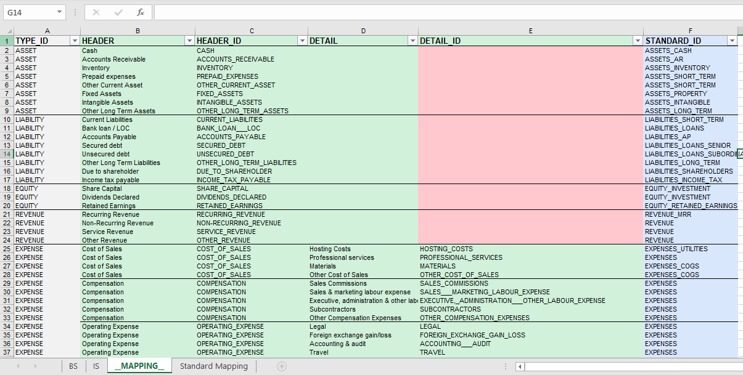Select row 25 header
This screenshot has width=743, height=375.
7,249
